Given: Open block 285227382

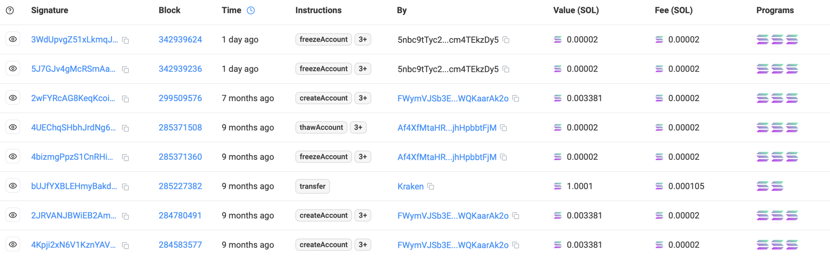Looking at the screenshot, I should [180, 186].
